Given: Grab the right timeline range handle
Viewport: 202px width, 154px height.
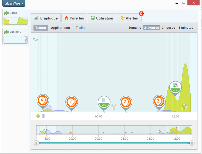Looking at the screenshot, I should 192,143.
